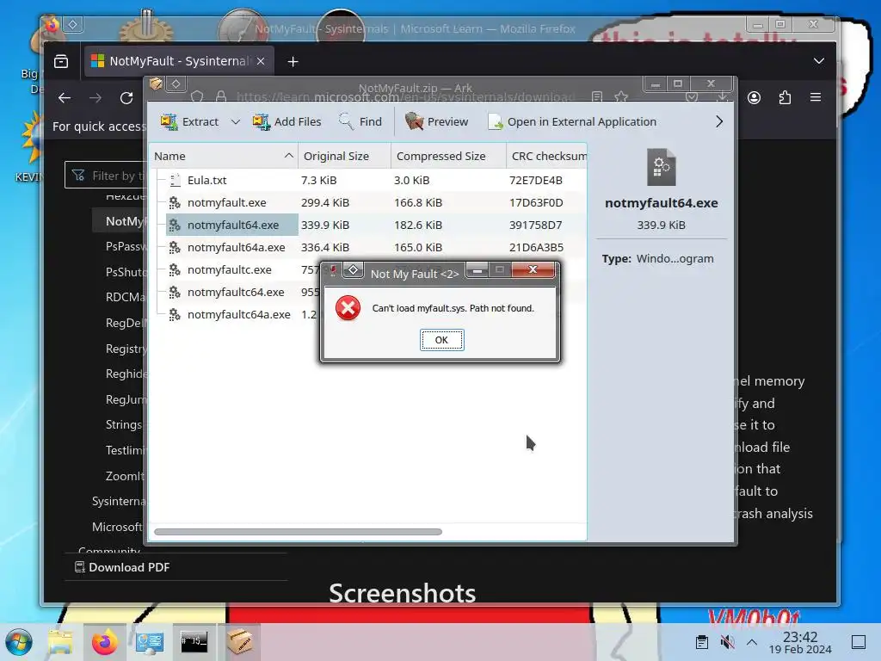Click the Firefox taskbar icon
Image resolution: width=881 pixels, height=661 pixels.
click(104, 642)
